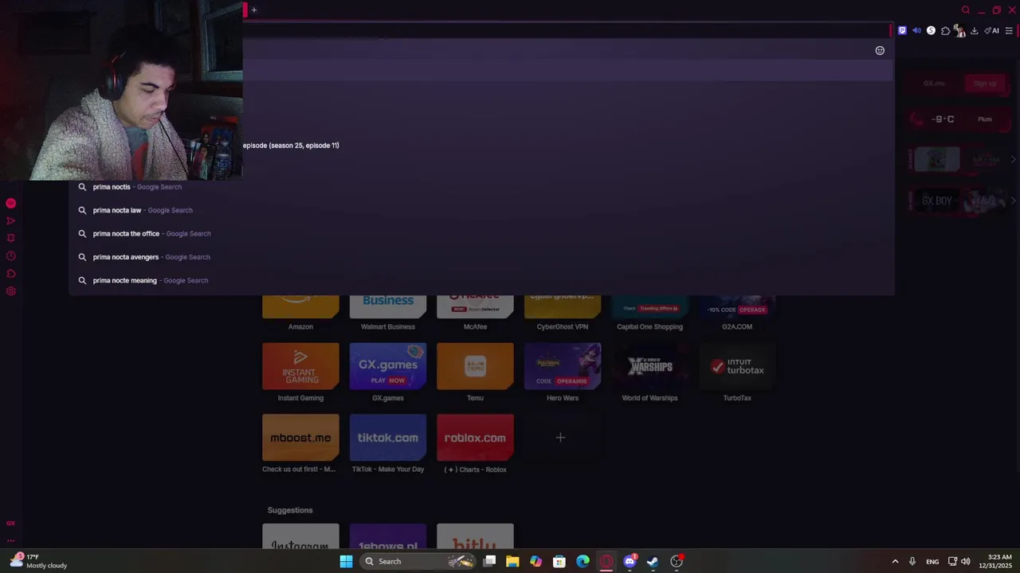Open the AI assistant button in toolbar
The image size is (1020, 573).
[992, 30]
